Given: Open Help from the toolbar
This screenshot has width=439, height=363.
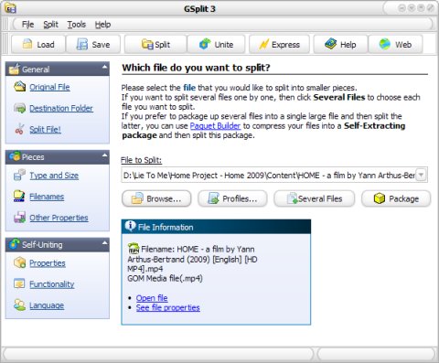Looking at the screenshot, I should tap(340, 45).
